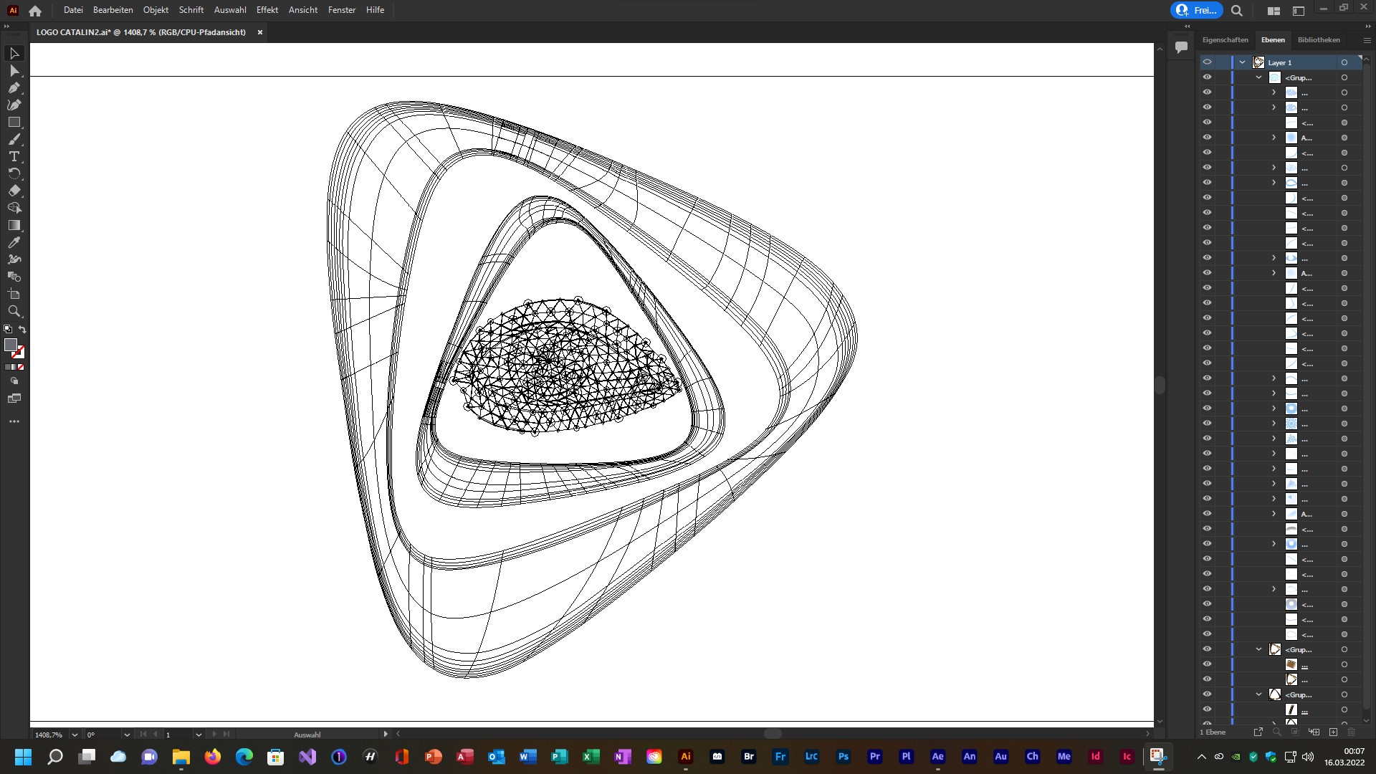Viewport: 1376px width, 774px height.
Task: Collapse the first <Grup...> group arrow
Action: 1258,77
